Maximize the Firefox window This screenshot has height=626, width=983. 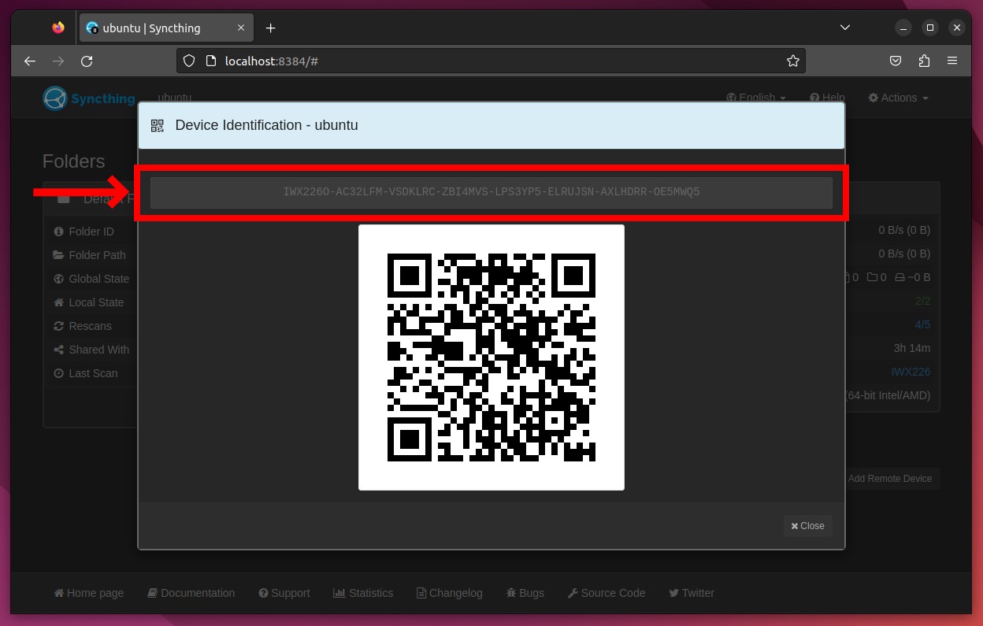pyautogui.click(x=930, y=28)
